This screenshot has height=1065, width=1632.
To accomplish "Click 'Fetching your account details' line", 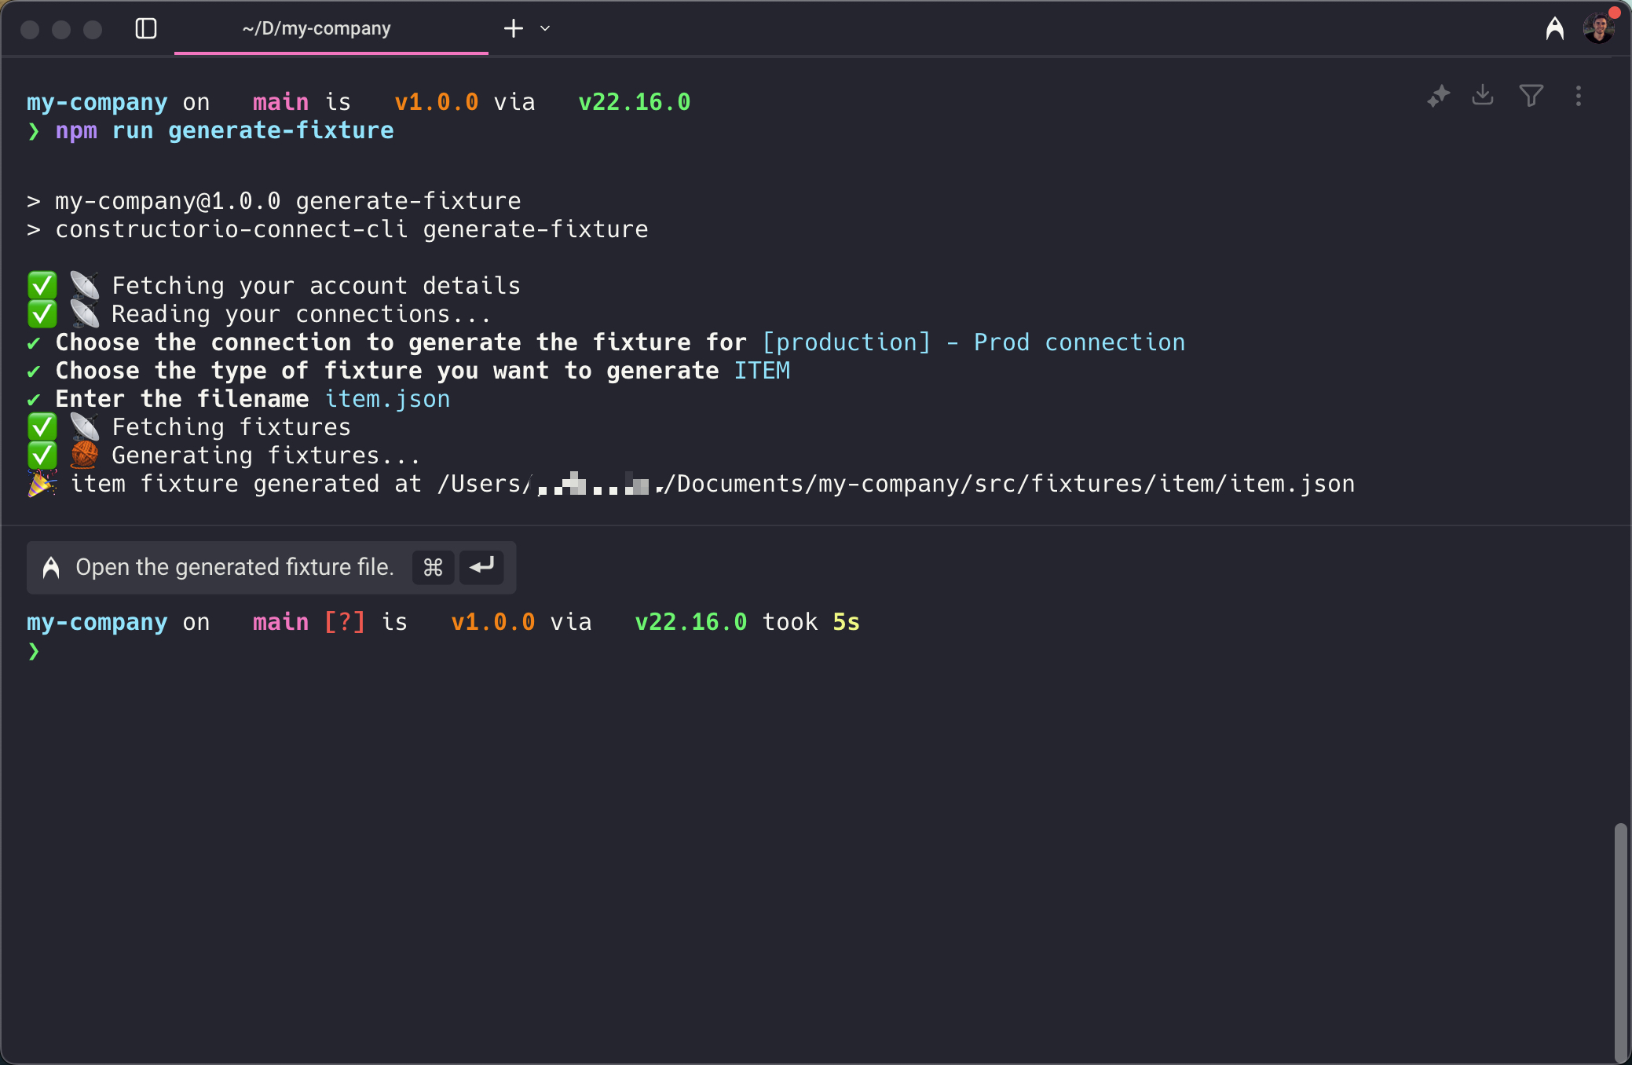I will pyautogui.click(x=274, y=286).
